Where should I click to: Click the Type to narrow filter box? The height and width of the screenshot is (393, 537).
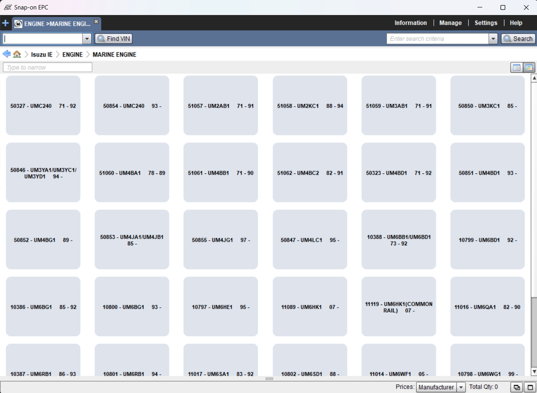(x=48, y=68)
